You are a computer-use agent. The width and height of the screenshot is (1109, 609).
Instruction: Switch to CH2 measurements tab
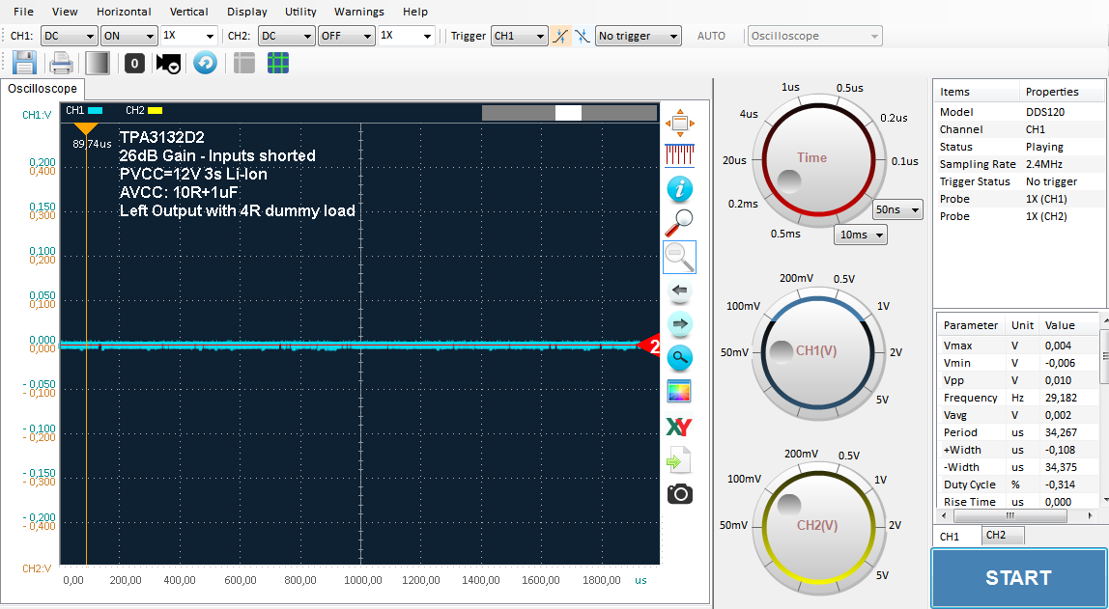(x=1003, y=536)
